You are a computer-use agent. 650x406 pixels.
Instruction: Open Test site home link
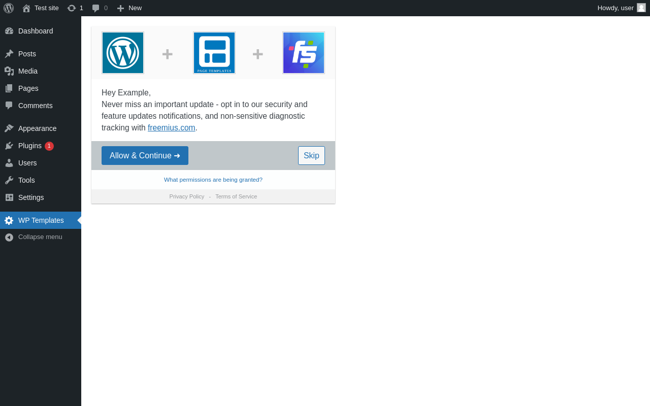pyautogui.click(x=41, y=8)
